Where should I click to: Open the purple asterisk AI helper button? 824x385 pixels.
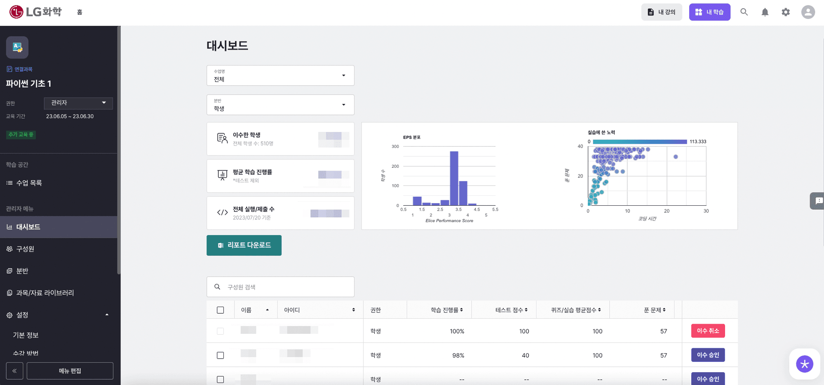[x=805, y=364]
